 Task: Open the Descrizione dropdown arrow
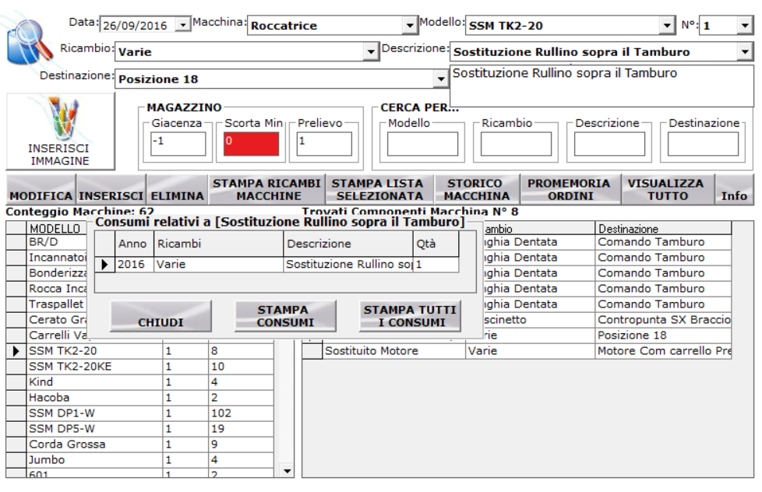pyautogui.click(x=745, y=51)
